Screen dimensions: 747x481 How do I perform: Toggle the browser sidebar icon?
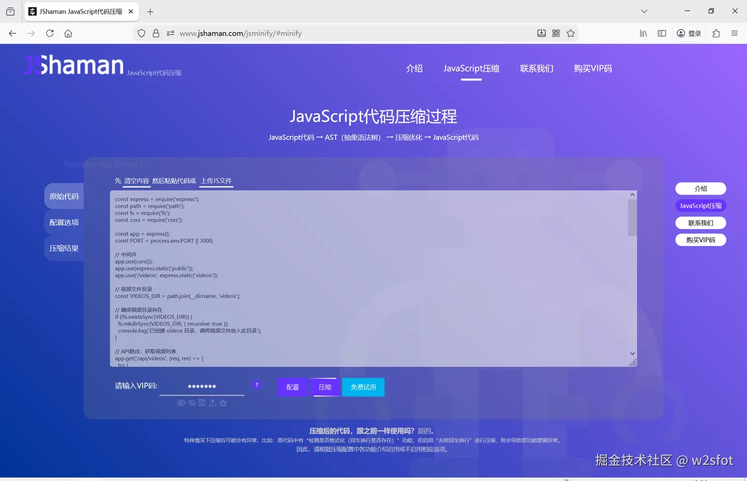tap(662, 33)
